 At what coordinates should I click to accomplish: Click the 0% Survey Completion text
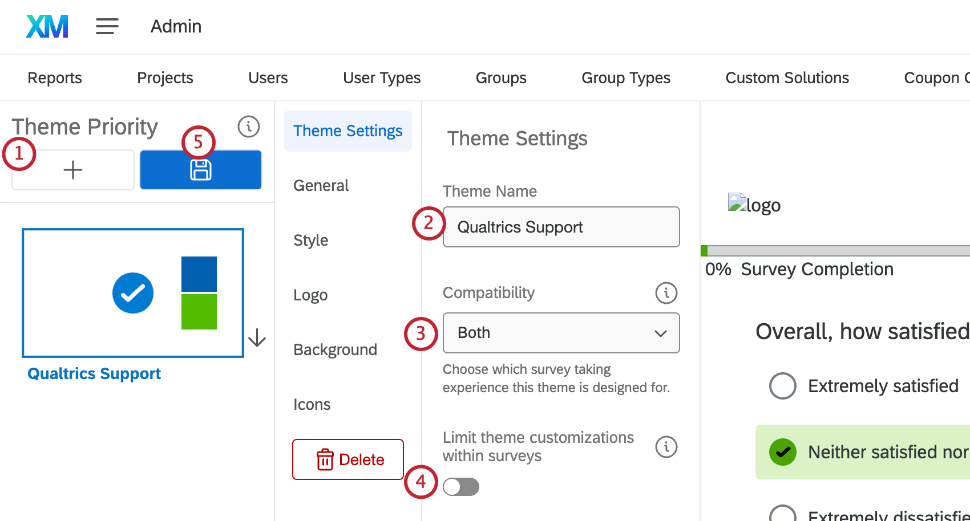click(799, 269)
